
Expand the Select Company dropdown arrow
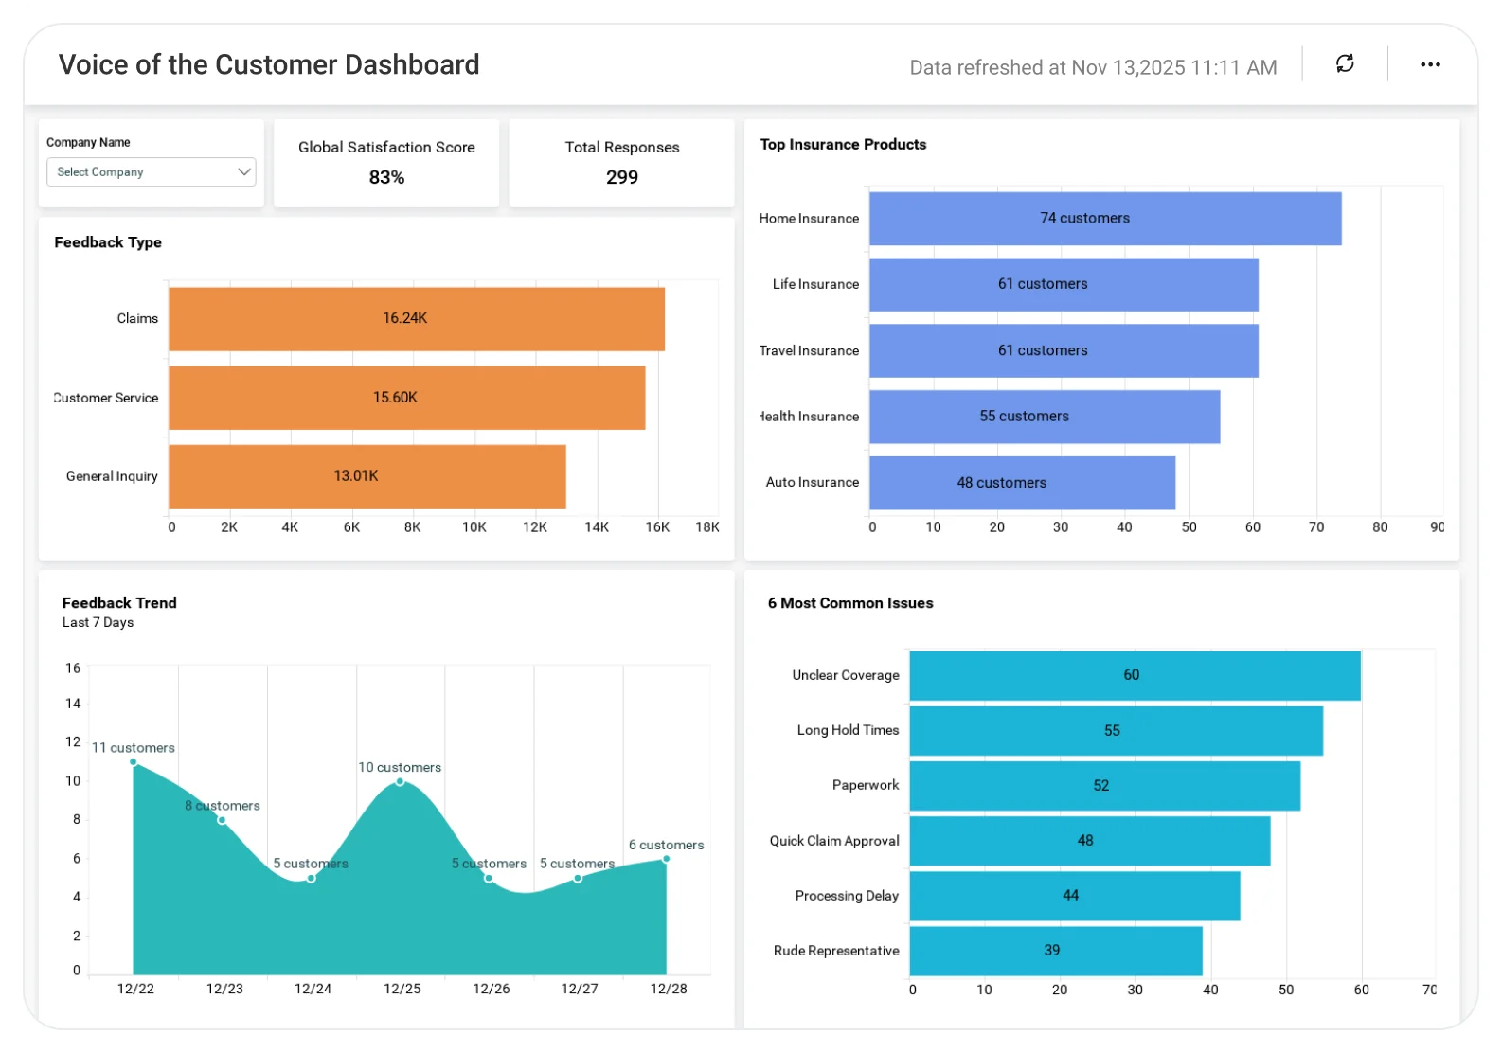pos(243,171)
